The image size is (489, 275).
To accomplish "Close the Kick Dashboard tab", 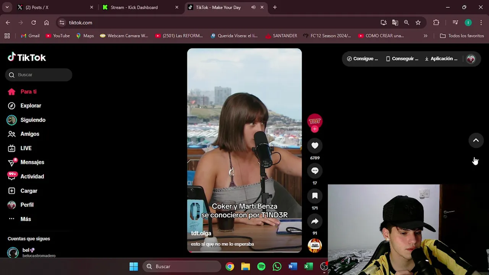I will coord(176,7).
